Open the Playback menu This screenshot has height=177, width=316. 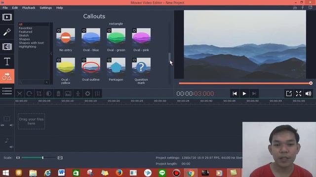[29, 8]
